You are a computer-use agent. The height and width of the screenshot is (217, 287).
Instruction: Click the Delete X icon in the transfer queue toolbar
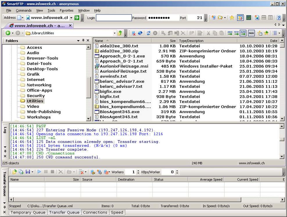click(61, 172)
